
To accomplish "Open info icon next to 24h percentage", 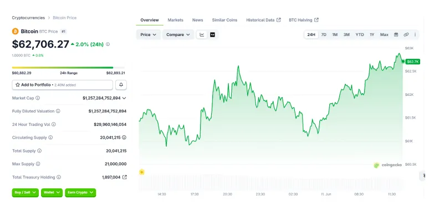I will [x=108, y=44].
